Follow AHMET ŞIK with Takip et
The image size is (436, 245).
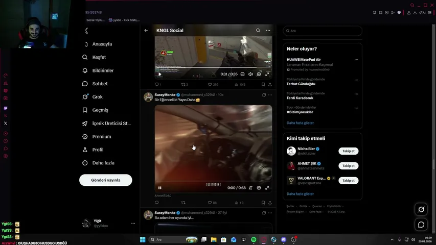pyautogui.click(x=349, y=166)
